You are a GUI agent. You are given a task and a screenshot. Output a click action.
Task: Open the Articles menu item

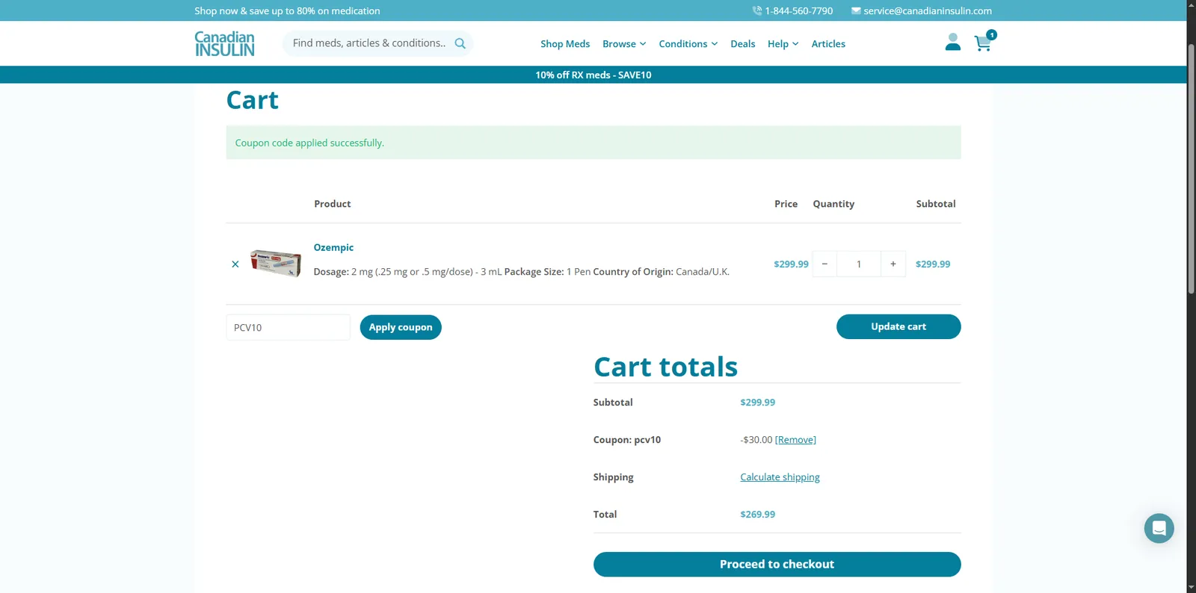point(828,44)
